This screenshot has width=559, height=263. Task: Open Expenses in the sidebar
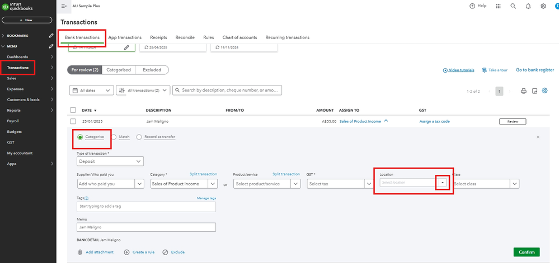point(15,89)
